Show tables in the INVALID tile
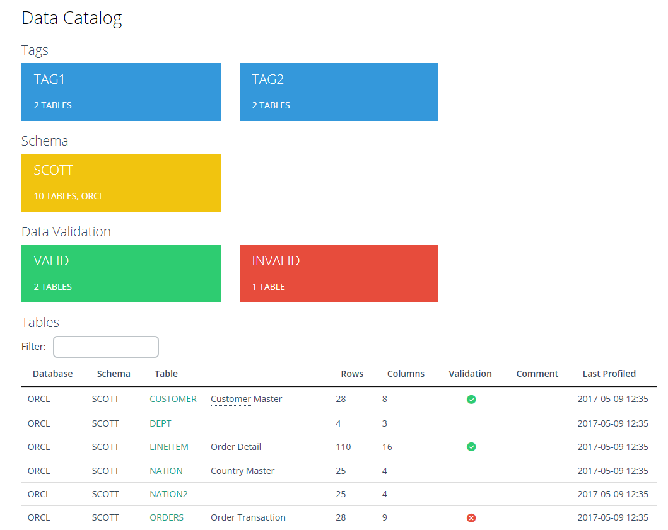This screenshot has width=668, height=530. click(x=339, y=274)
